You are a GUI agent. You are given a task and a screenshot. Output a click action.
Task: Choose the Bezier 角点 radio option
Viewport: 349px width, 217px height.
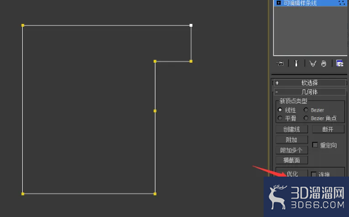[x=306, y=118]
